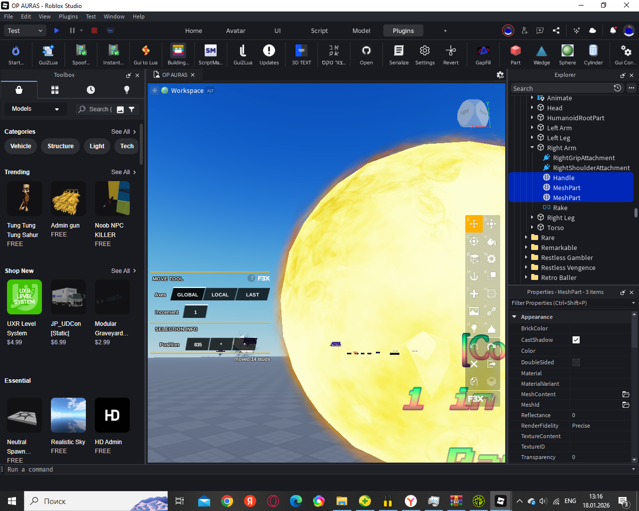Select the F3X Collision tool
Image resolution: width=639 pixels, height=511 pixels.
492,276
